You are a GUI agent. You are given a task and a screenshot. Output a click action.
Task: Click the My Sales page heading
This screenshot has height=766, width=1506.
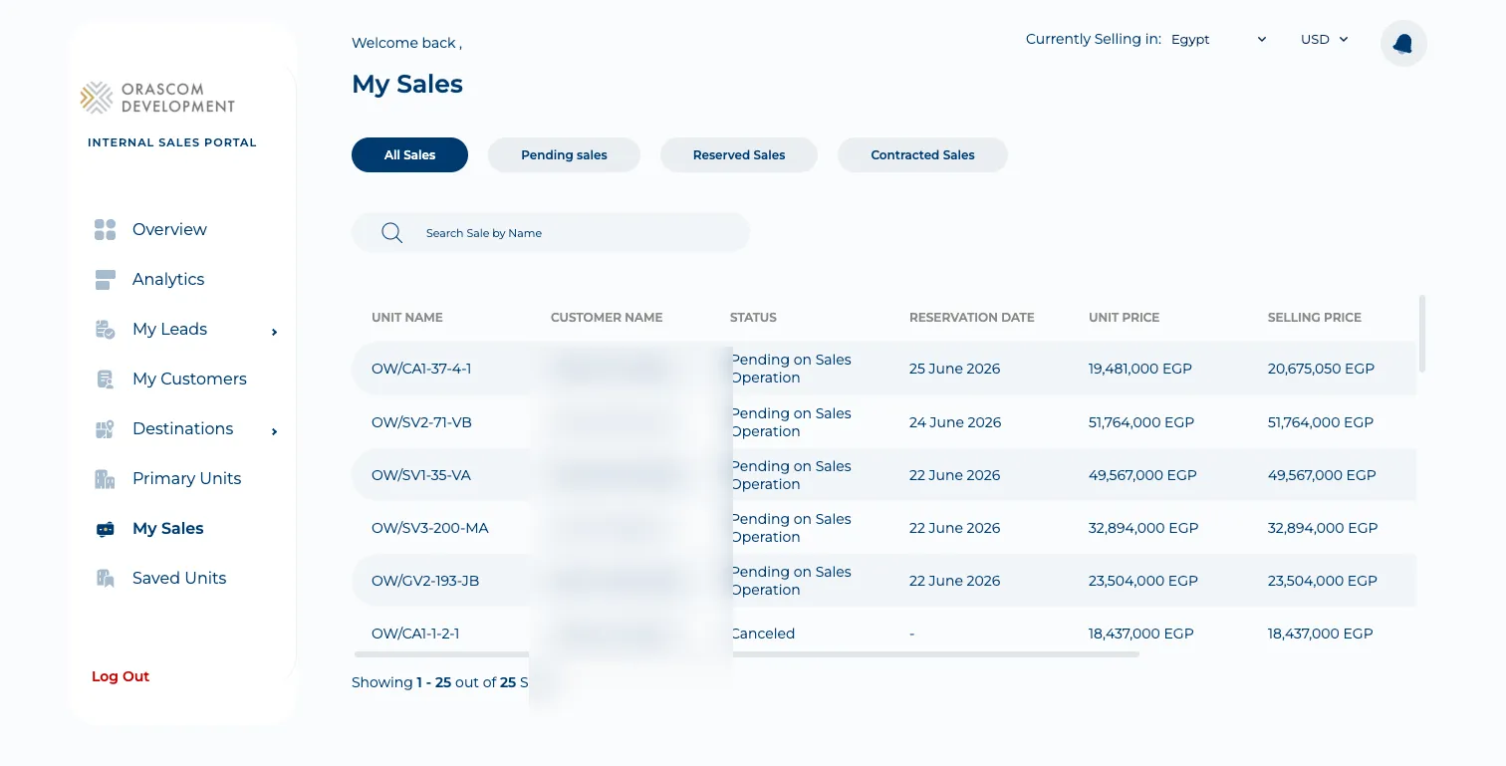click(x=407, y=85)
